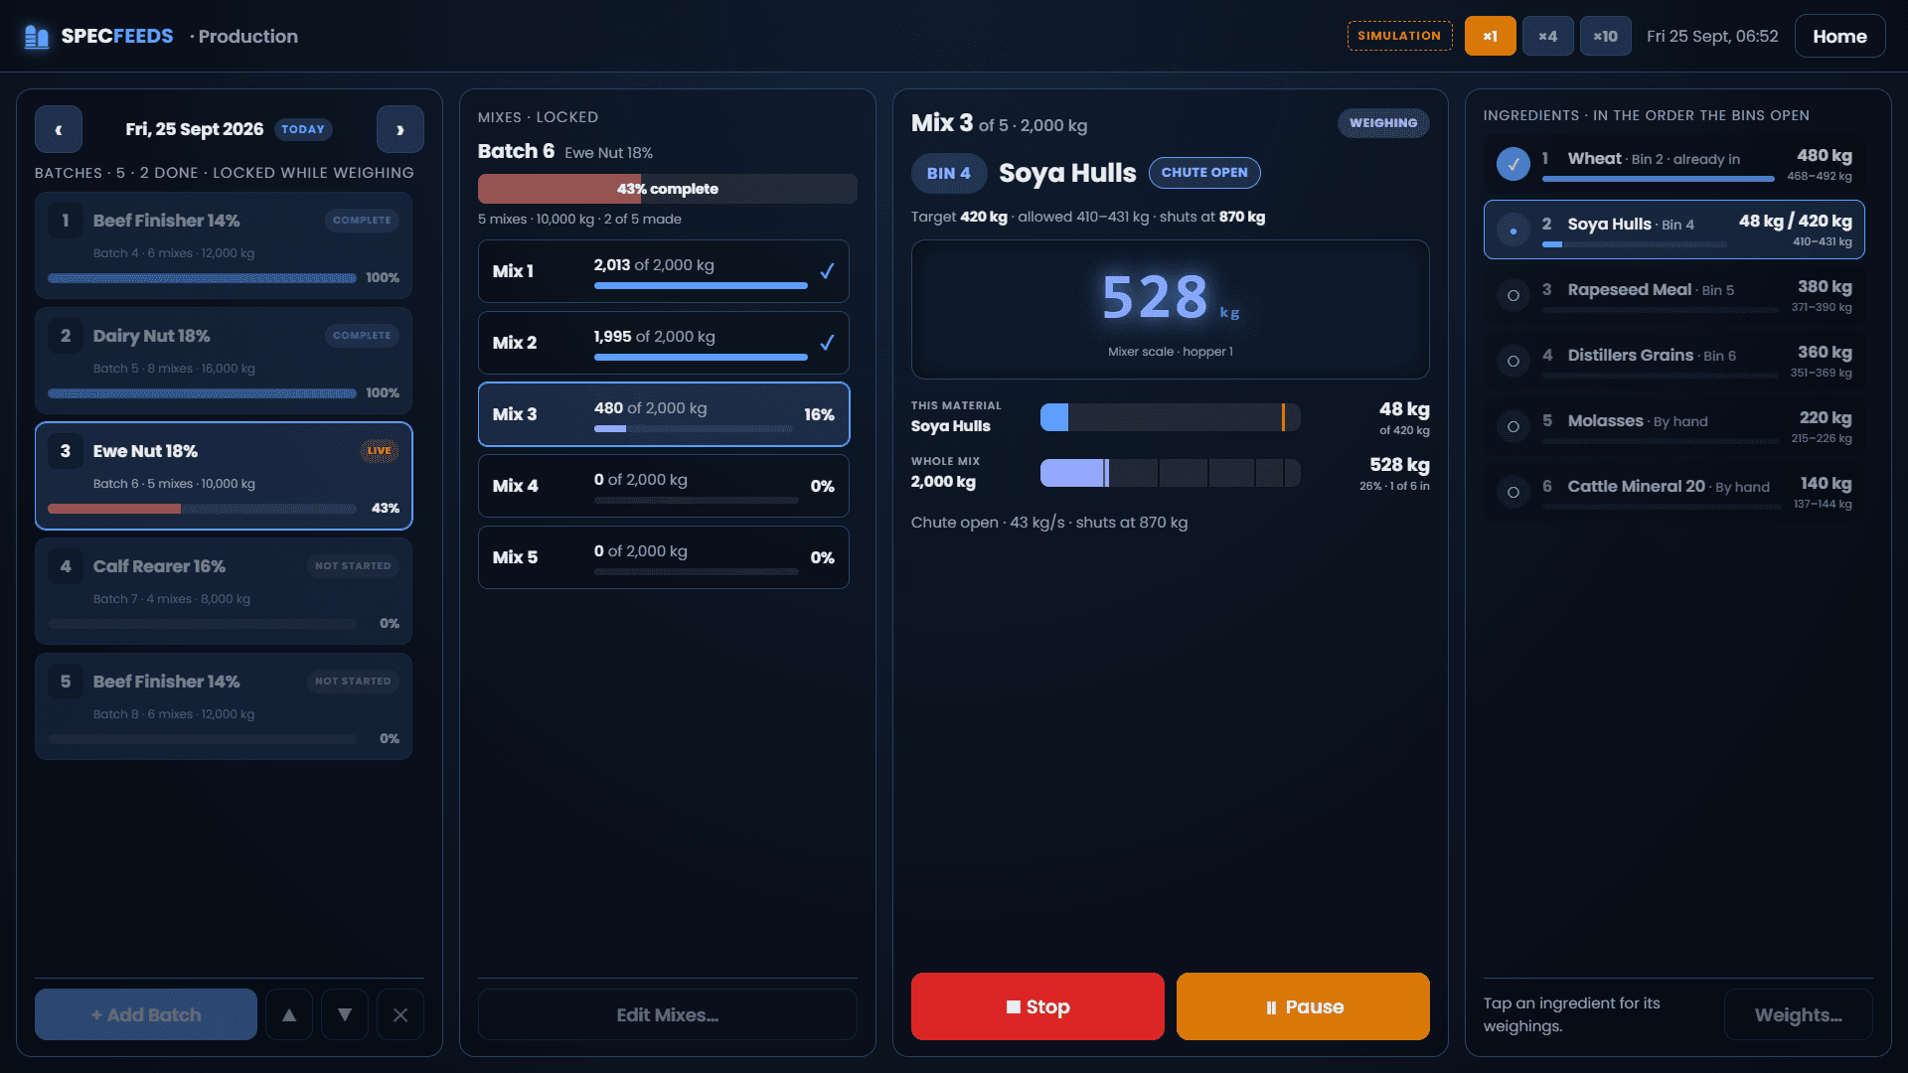1908x1073 pixels.
Task: Open the Home screen
Action: pos(1839,36)
